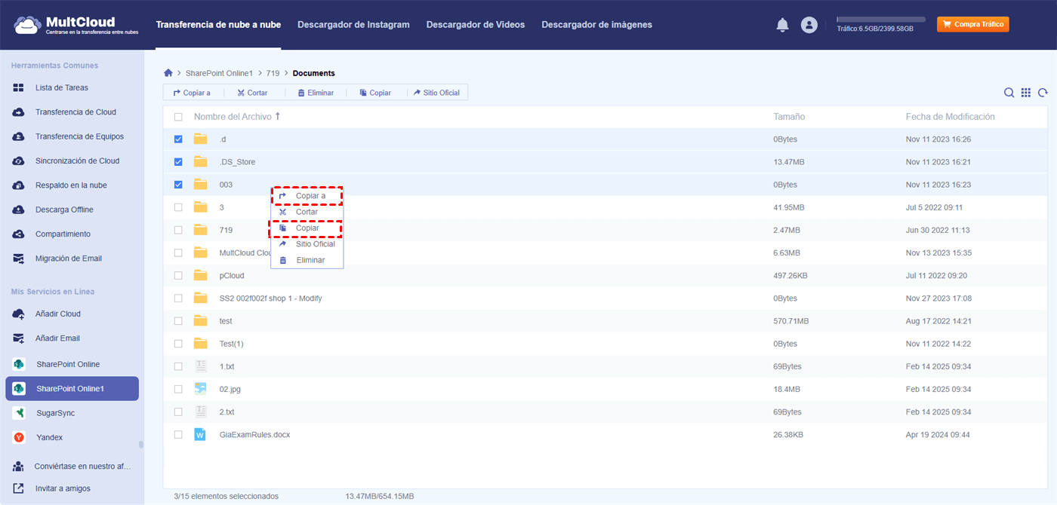This screenshot has height=505, width=1057.
Task: Click Eliminar toolbar button
Action: pyautogui.click(x=316, y=93)
